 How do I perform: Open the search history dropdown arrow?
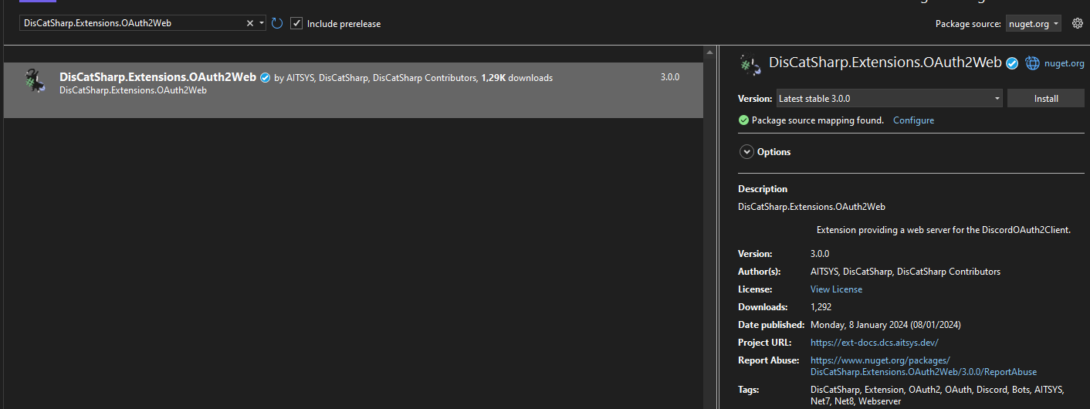[x=262, y=23]
